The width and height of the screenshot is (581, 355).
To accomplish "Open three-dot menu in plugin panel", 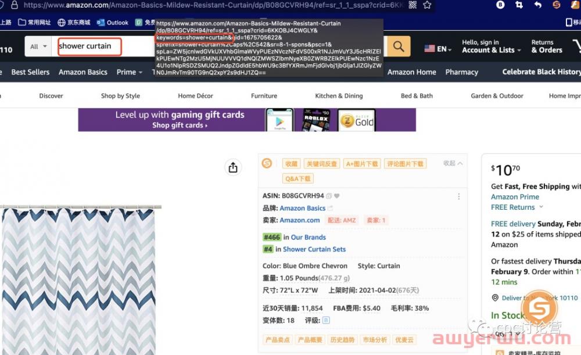I will coord(459,196).
